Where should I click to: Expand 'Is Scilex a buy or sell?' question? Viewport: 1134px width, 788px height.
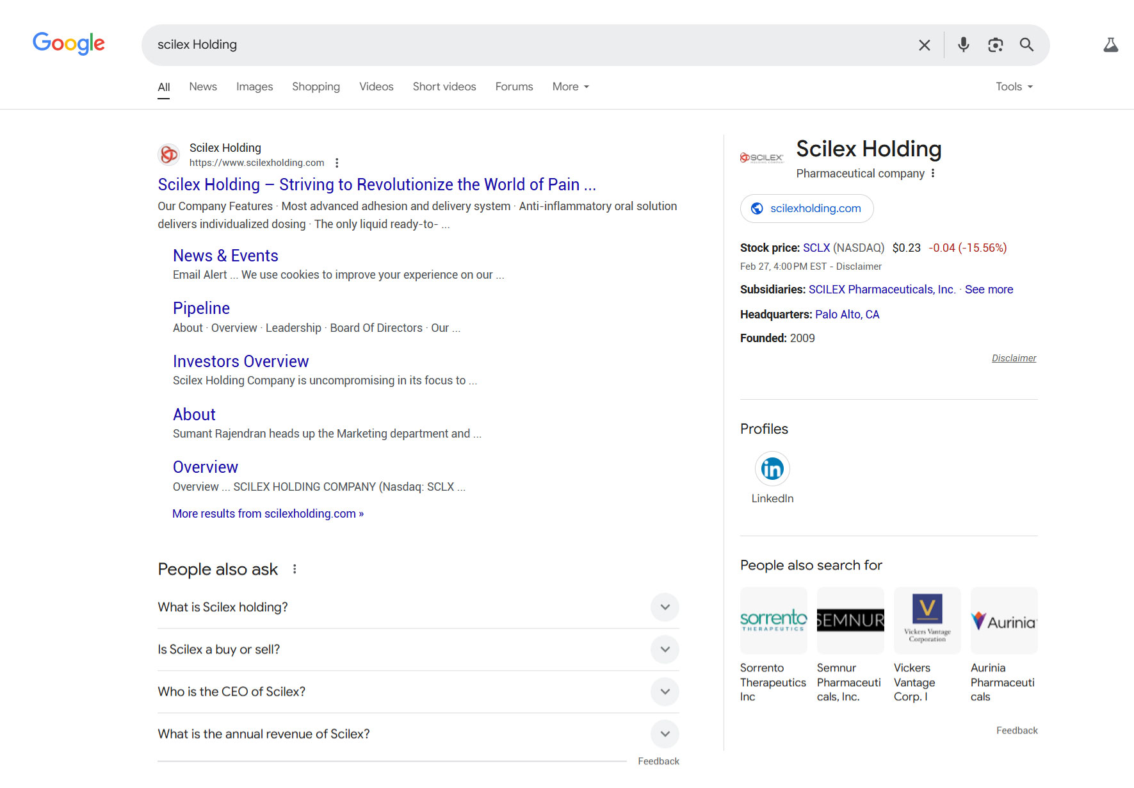418,650
